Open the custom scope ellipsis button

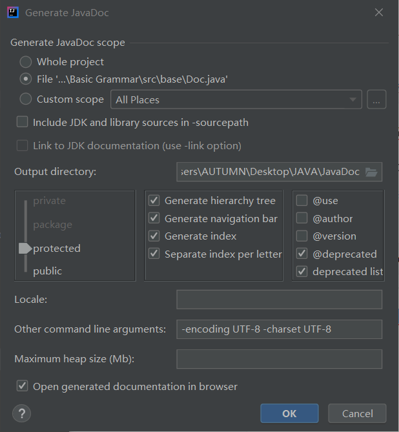[x=376, y=99]
